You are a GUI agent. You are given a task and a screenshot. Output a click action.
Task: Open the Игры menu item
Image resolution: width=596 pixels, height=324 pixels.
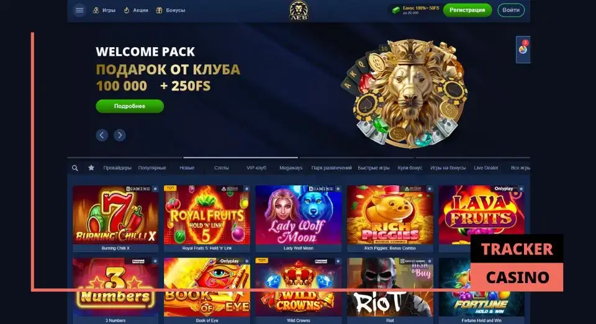point(104,11)
